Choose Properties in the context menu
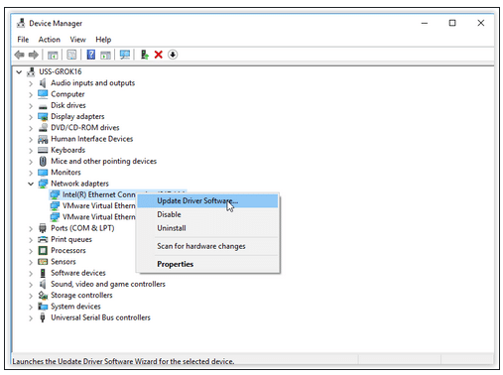Screen dimensions: 503x375 [x=176, y=264]
